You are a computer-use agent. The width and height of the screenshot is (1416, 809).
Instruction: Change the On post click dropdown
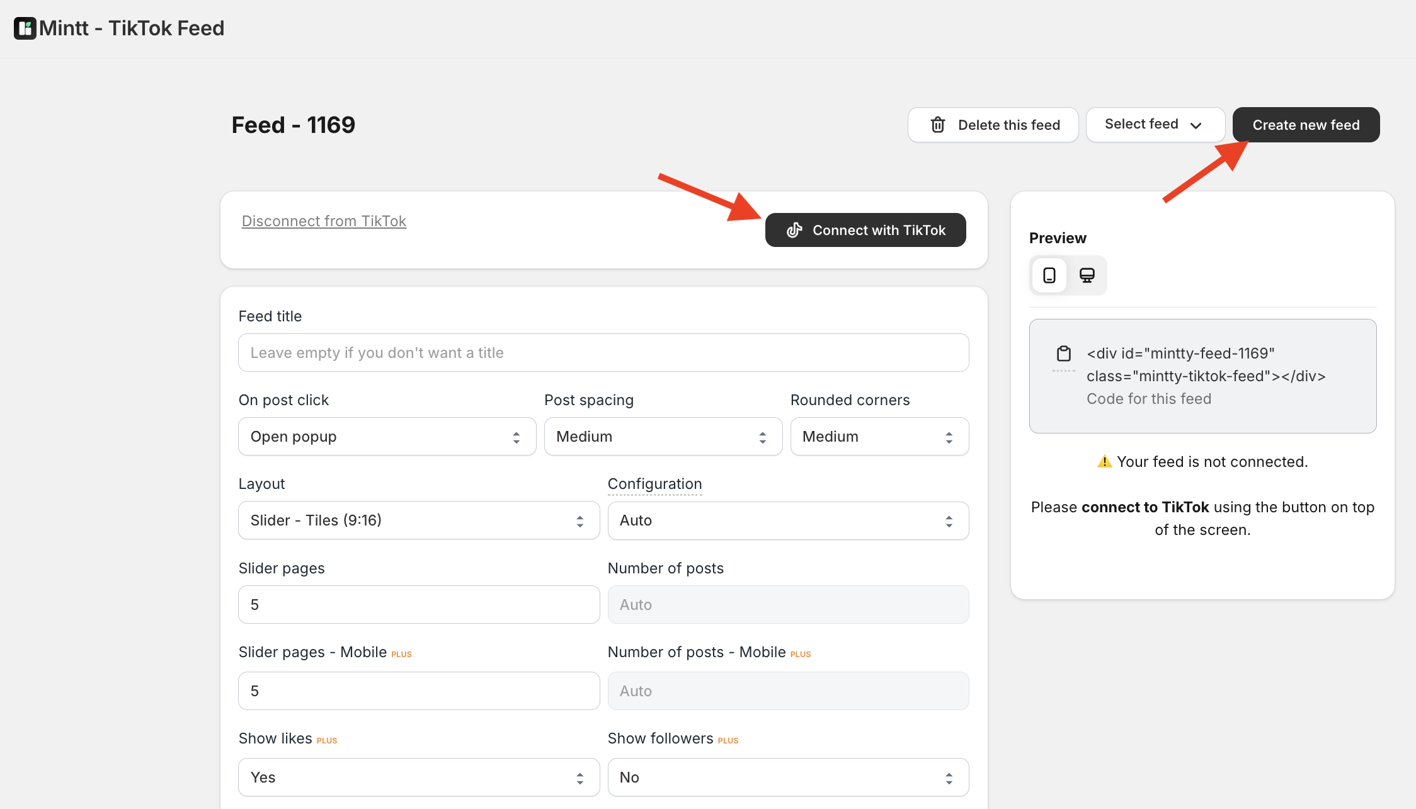pyautogui.click(x=386, y=436)
